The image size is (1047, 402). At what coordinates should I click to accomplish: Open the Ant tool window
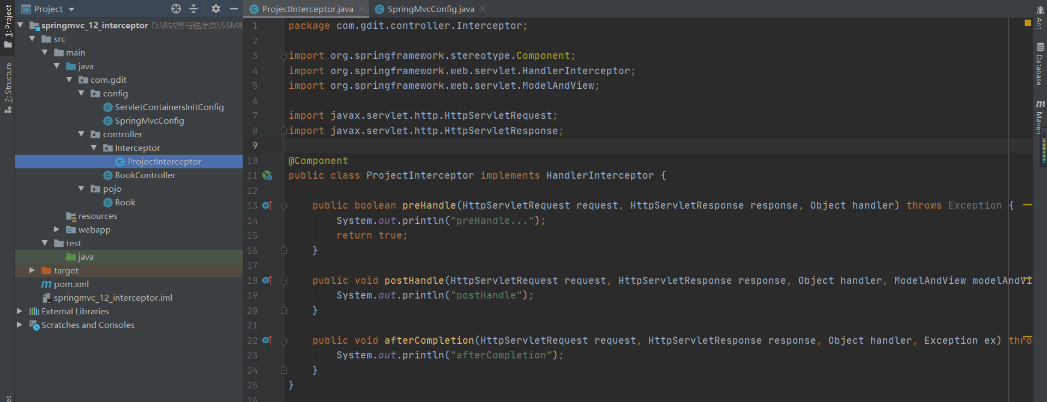pos(1039,17)
